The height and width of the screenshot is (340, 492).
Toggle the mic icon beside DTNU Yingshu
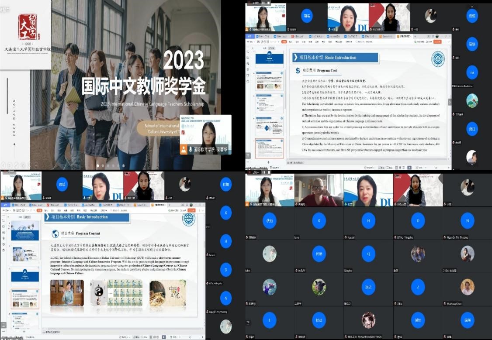click(x=396, y=237)
